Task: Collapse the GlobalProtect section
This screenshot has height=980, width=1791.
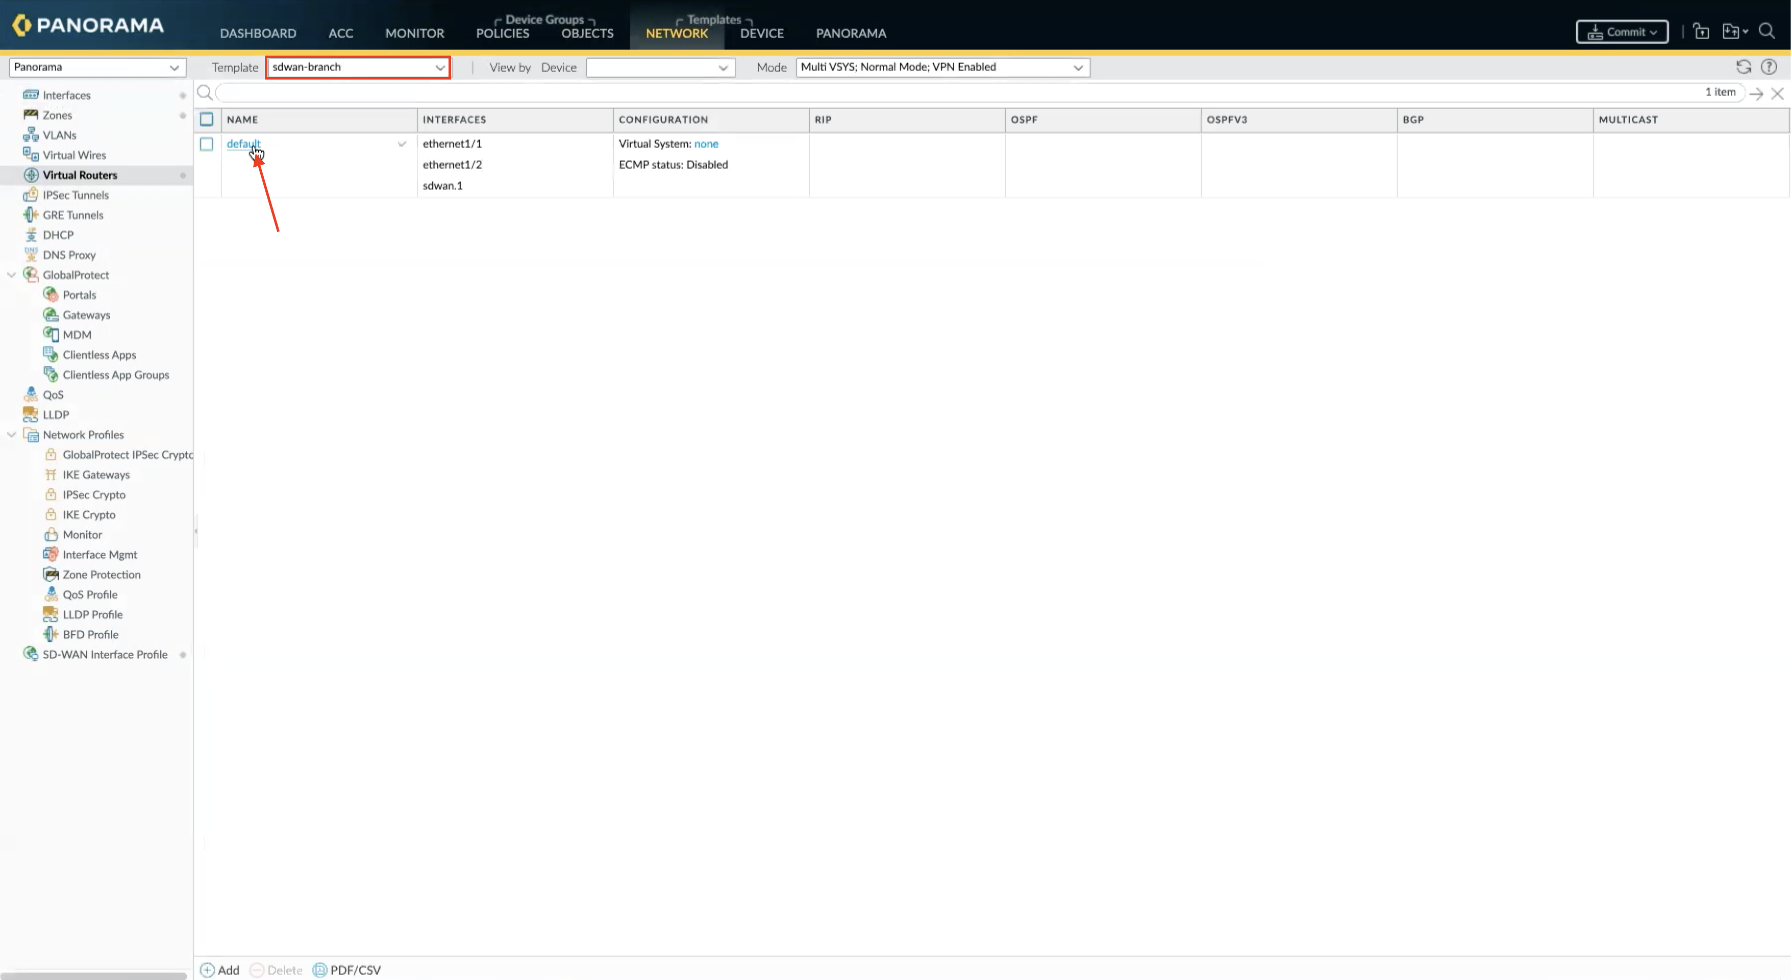Action: (x=11, y=274)
